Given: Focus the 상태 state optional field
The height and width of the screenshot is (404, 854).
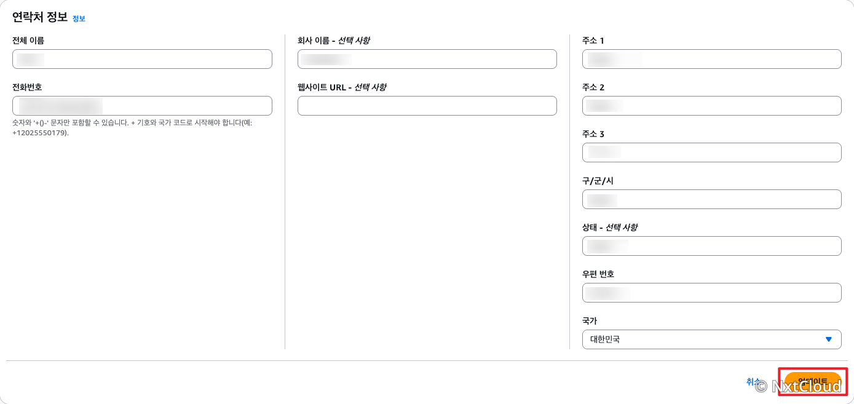Looking at the screenshot, I should click(711, 246).
